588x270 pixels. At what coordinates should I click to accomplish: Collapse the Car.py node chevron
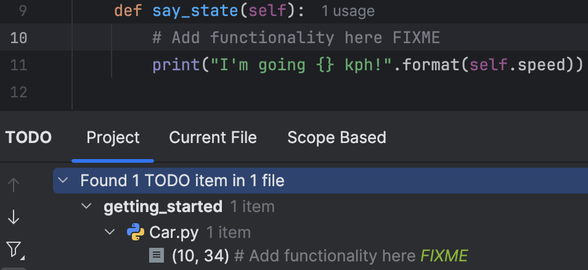[110, 232]
